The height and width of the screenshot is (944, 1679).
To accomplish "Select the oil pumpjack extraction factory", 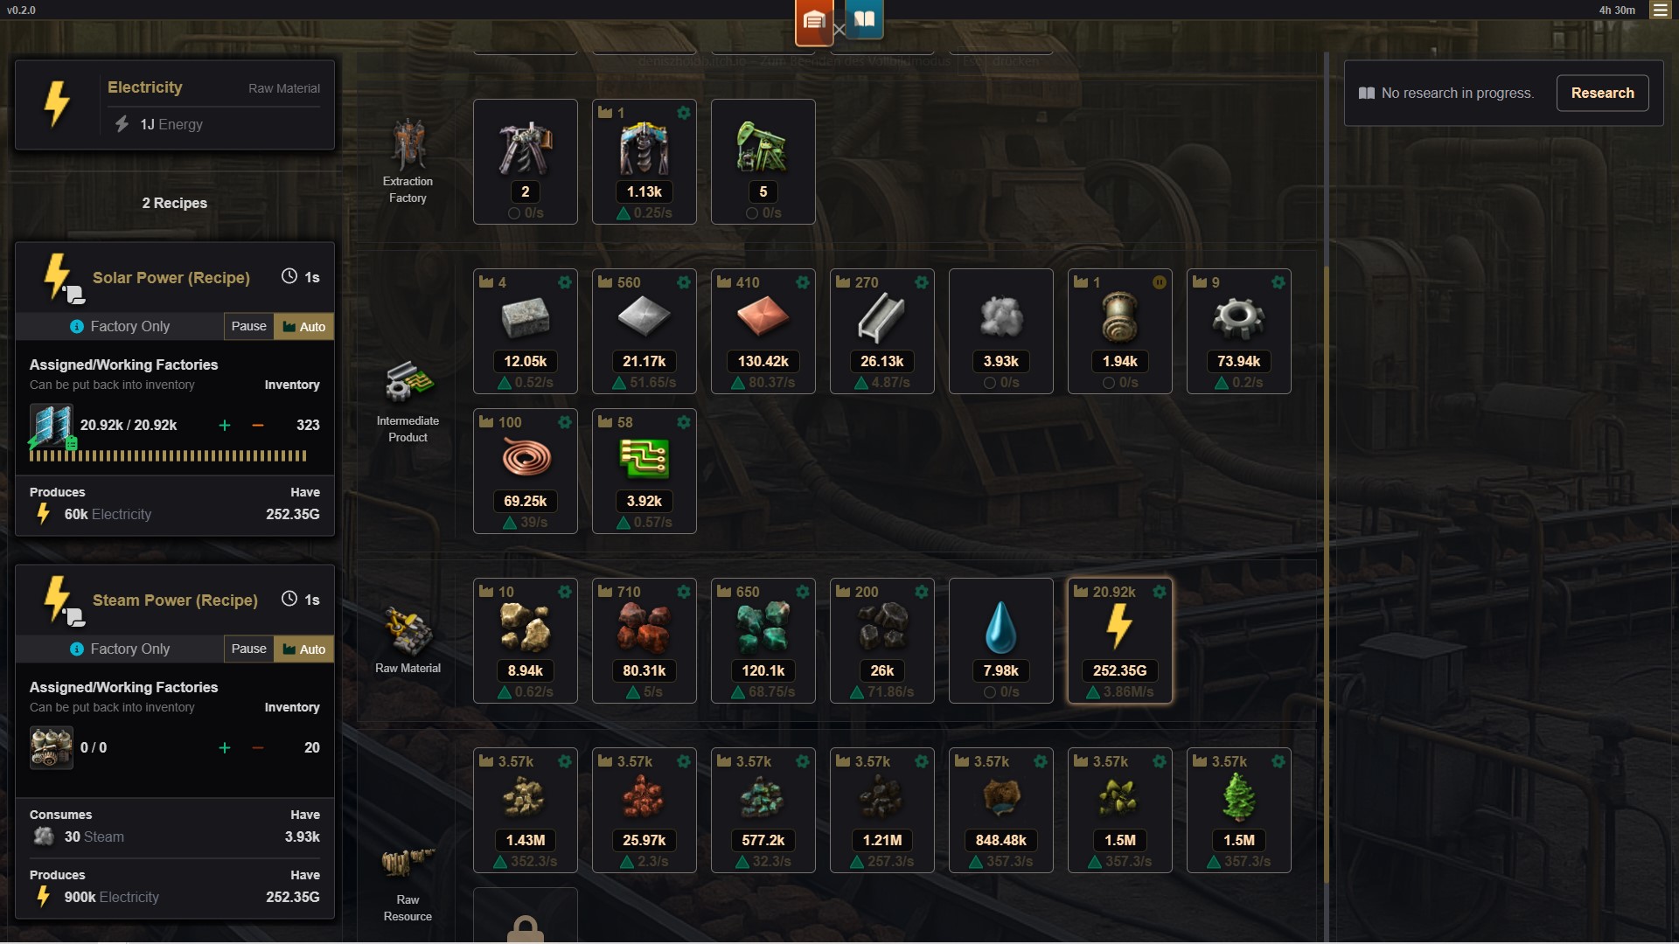I will click(763, 162).
